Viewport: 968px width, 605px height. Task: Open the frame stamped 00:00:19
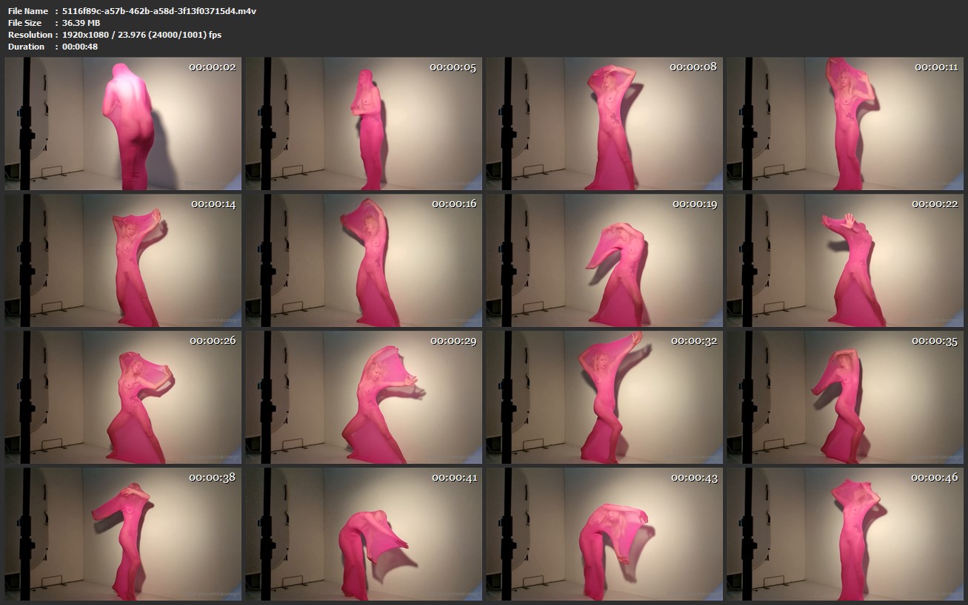(x=604, y=260)
